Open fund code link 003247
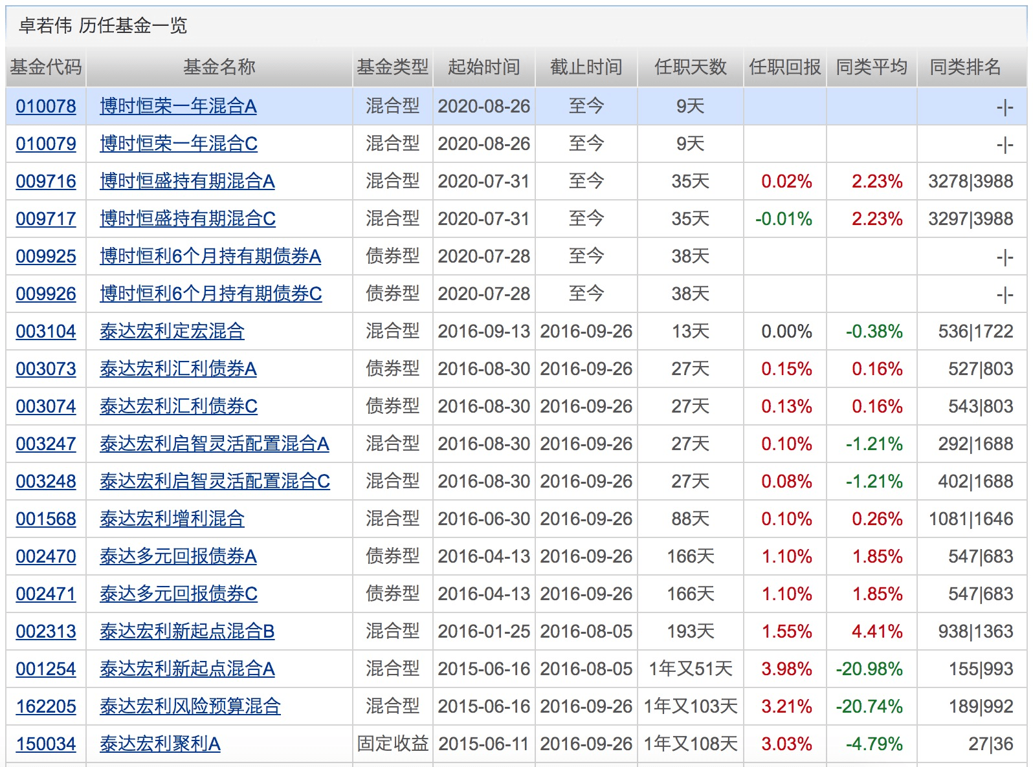 click(46, 444)
